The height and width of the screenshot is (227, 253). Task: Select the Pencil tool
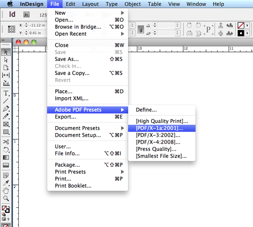6,116
